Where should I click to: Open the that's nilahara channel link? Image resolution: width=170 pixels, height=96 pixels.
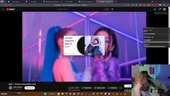18,87
